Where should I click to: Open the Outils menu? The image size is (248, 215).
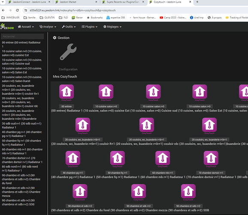(x=69, y=27)
